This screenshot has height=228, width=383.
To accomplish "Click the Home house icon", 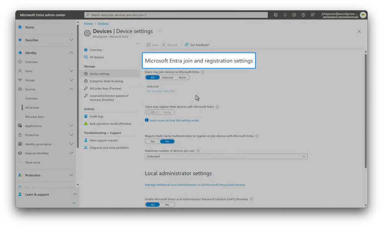I will pos(20,27).
